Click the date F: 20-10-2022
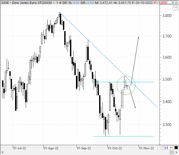The image size is (179, 155). click(143, 3)
